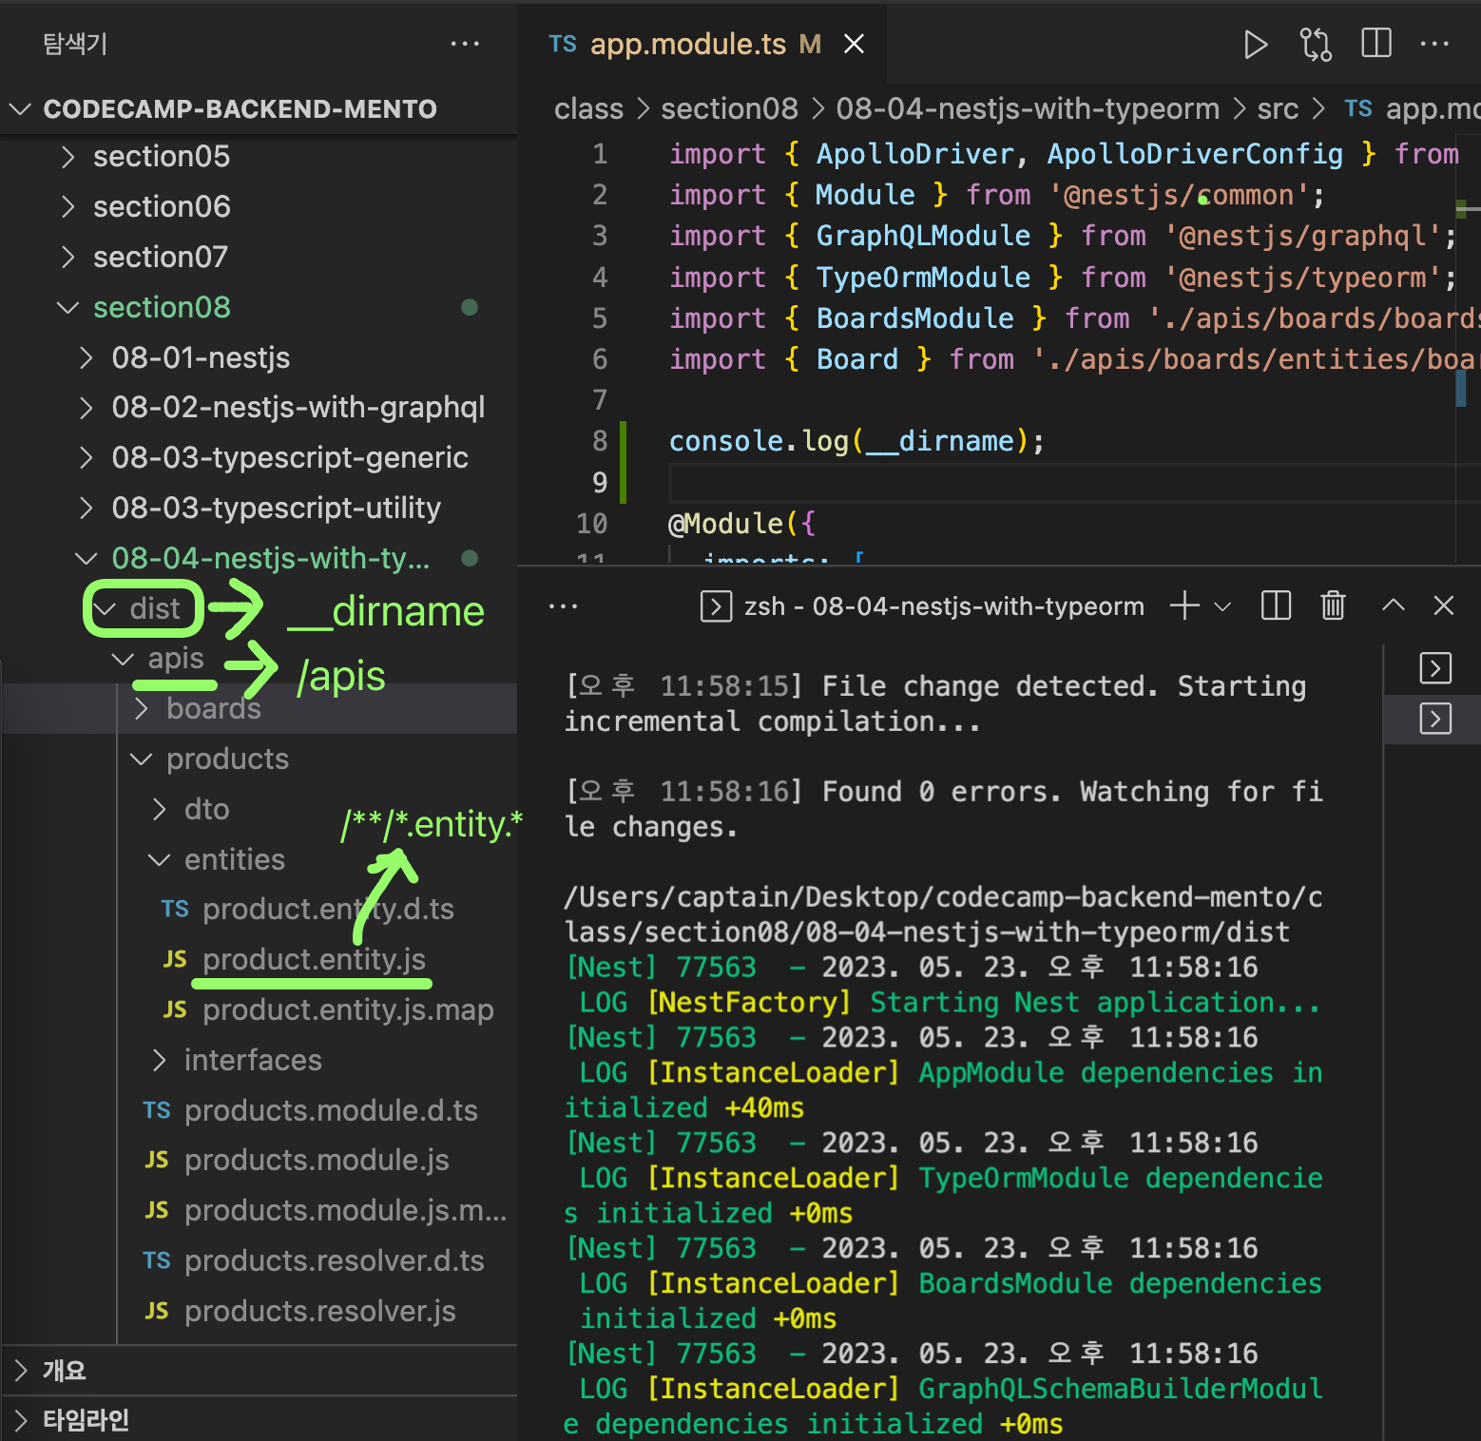Expand the section05 folder
The image size is (1481, 1441).
click(x=259, y=157)
